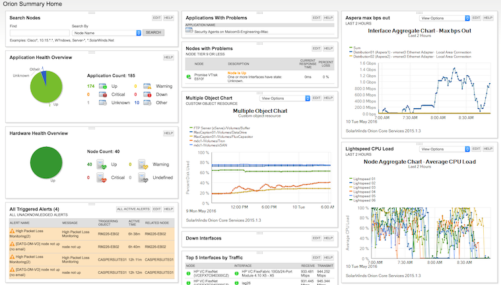Click the Search button
501x285 pixels.
click(x=153, y=32)
